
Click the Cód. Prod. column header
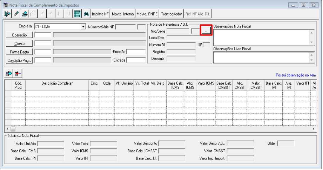point(18,85)
